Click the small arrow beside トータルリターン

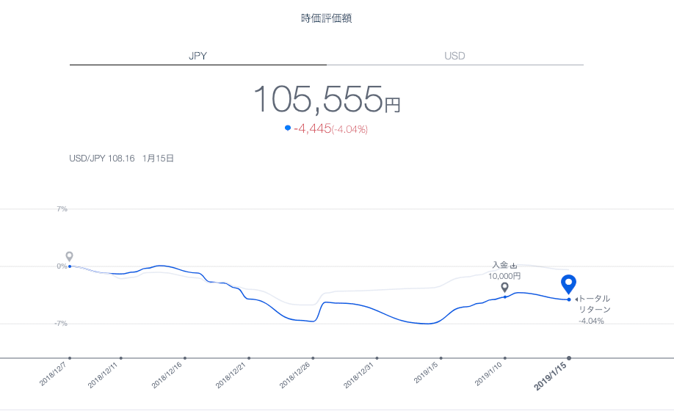click(x=576, y=299)
